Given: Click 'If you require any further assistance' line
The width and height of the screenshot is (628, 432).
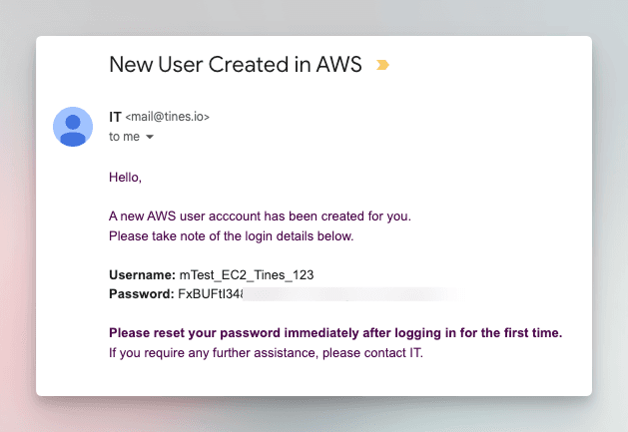Looking at the screenshot, I should 266,353.
